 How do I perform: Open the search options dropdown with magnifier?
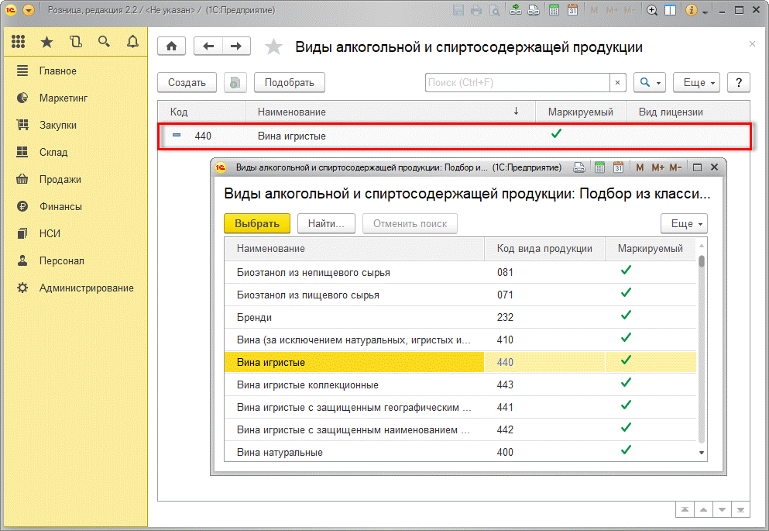pyautogui.click(x=649, y=82)
